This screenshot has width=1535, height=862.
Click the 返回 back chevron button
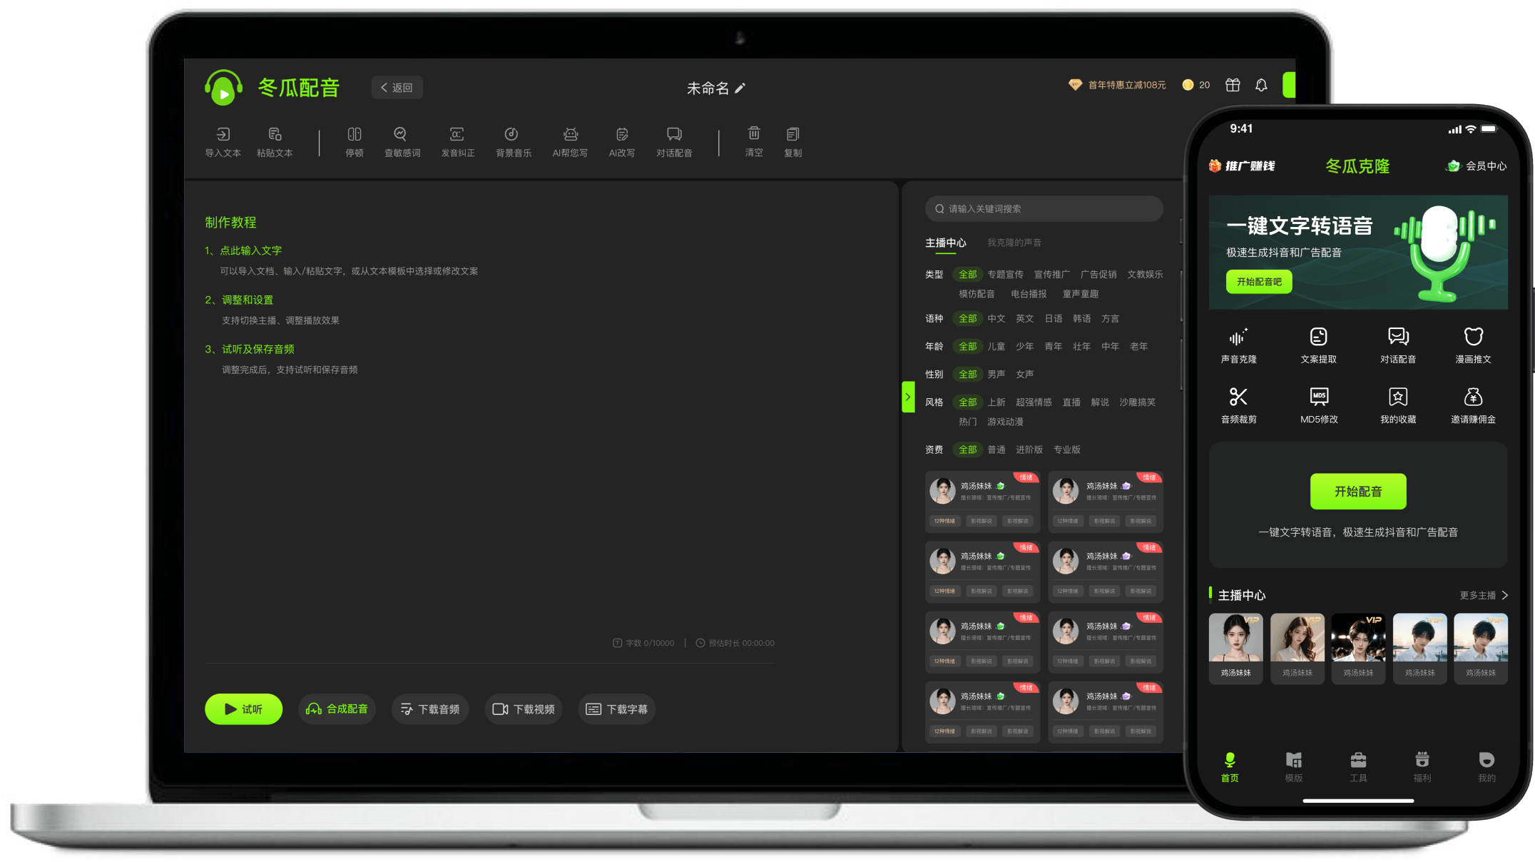click(x=397, y=88)
